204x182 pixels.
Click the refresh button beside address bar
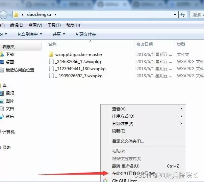click(x=183, y=15)
